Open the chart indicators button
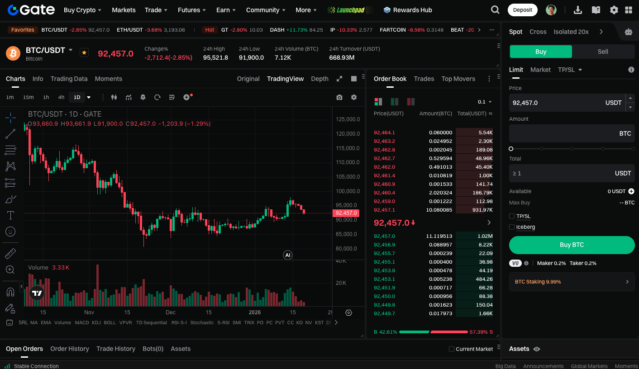The width and height of the screenshot is (639, 369). coord(129,97)
